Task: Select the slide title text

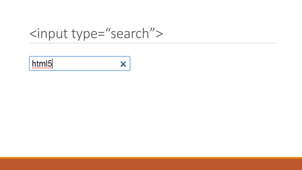Action: click(96, 34)
